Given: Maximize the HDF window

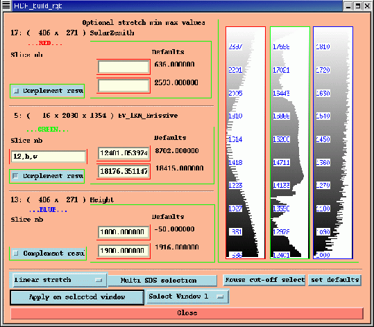Looking at the screenshot, I should (x=357, y=6).
